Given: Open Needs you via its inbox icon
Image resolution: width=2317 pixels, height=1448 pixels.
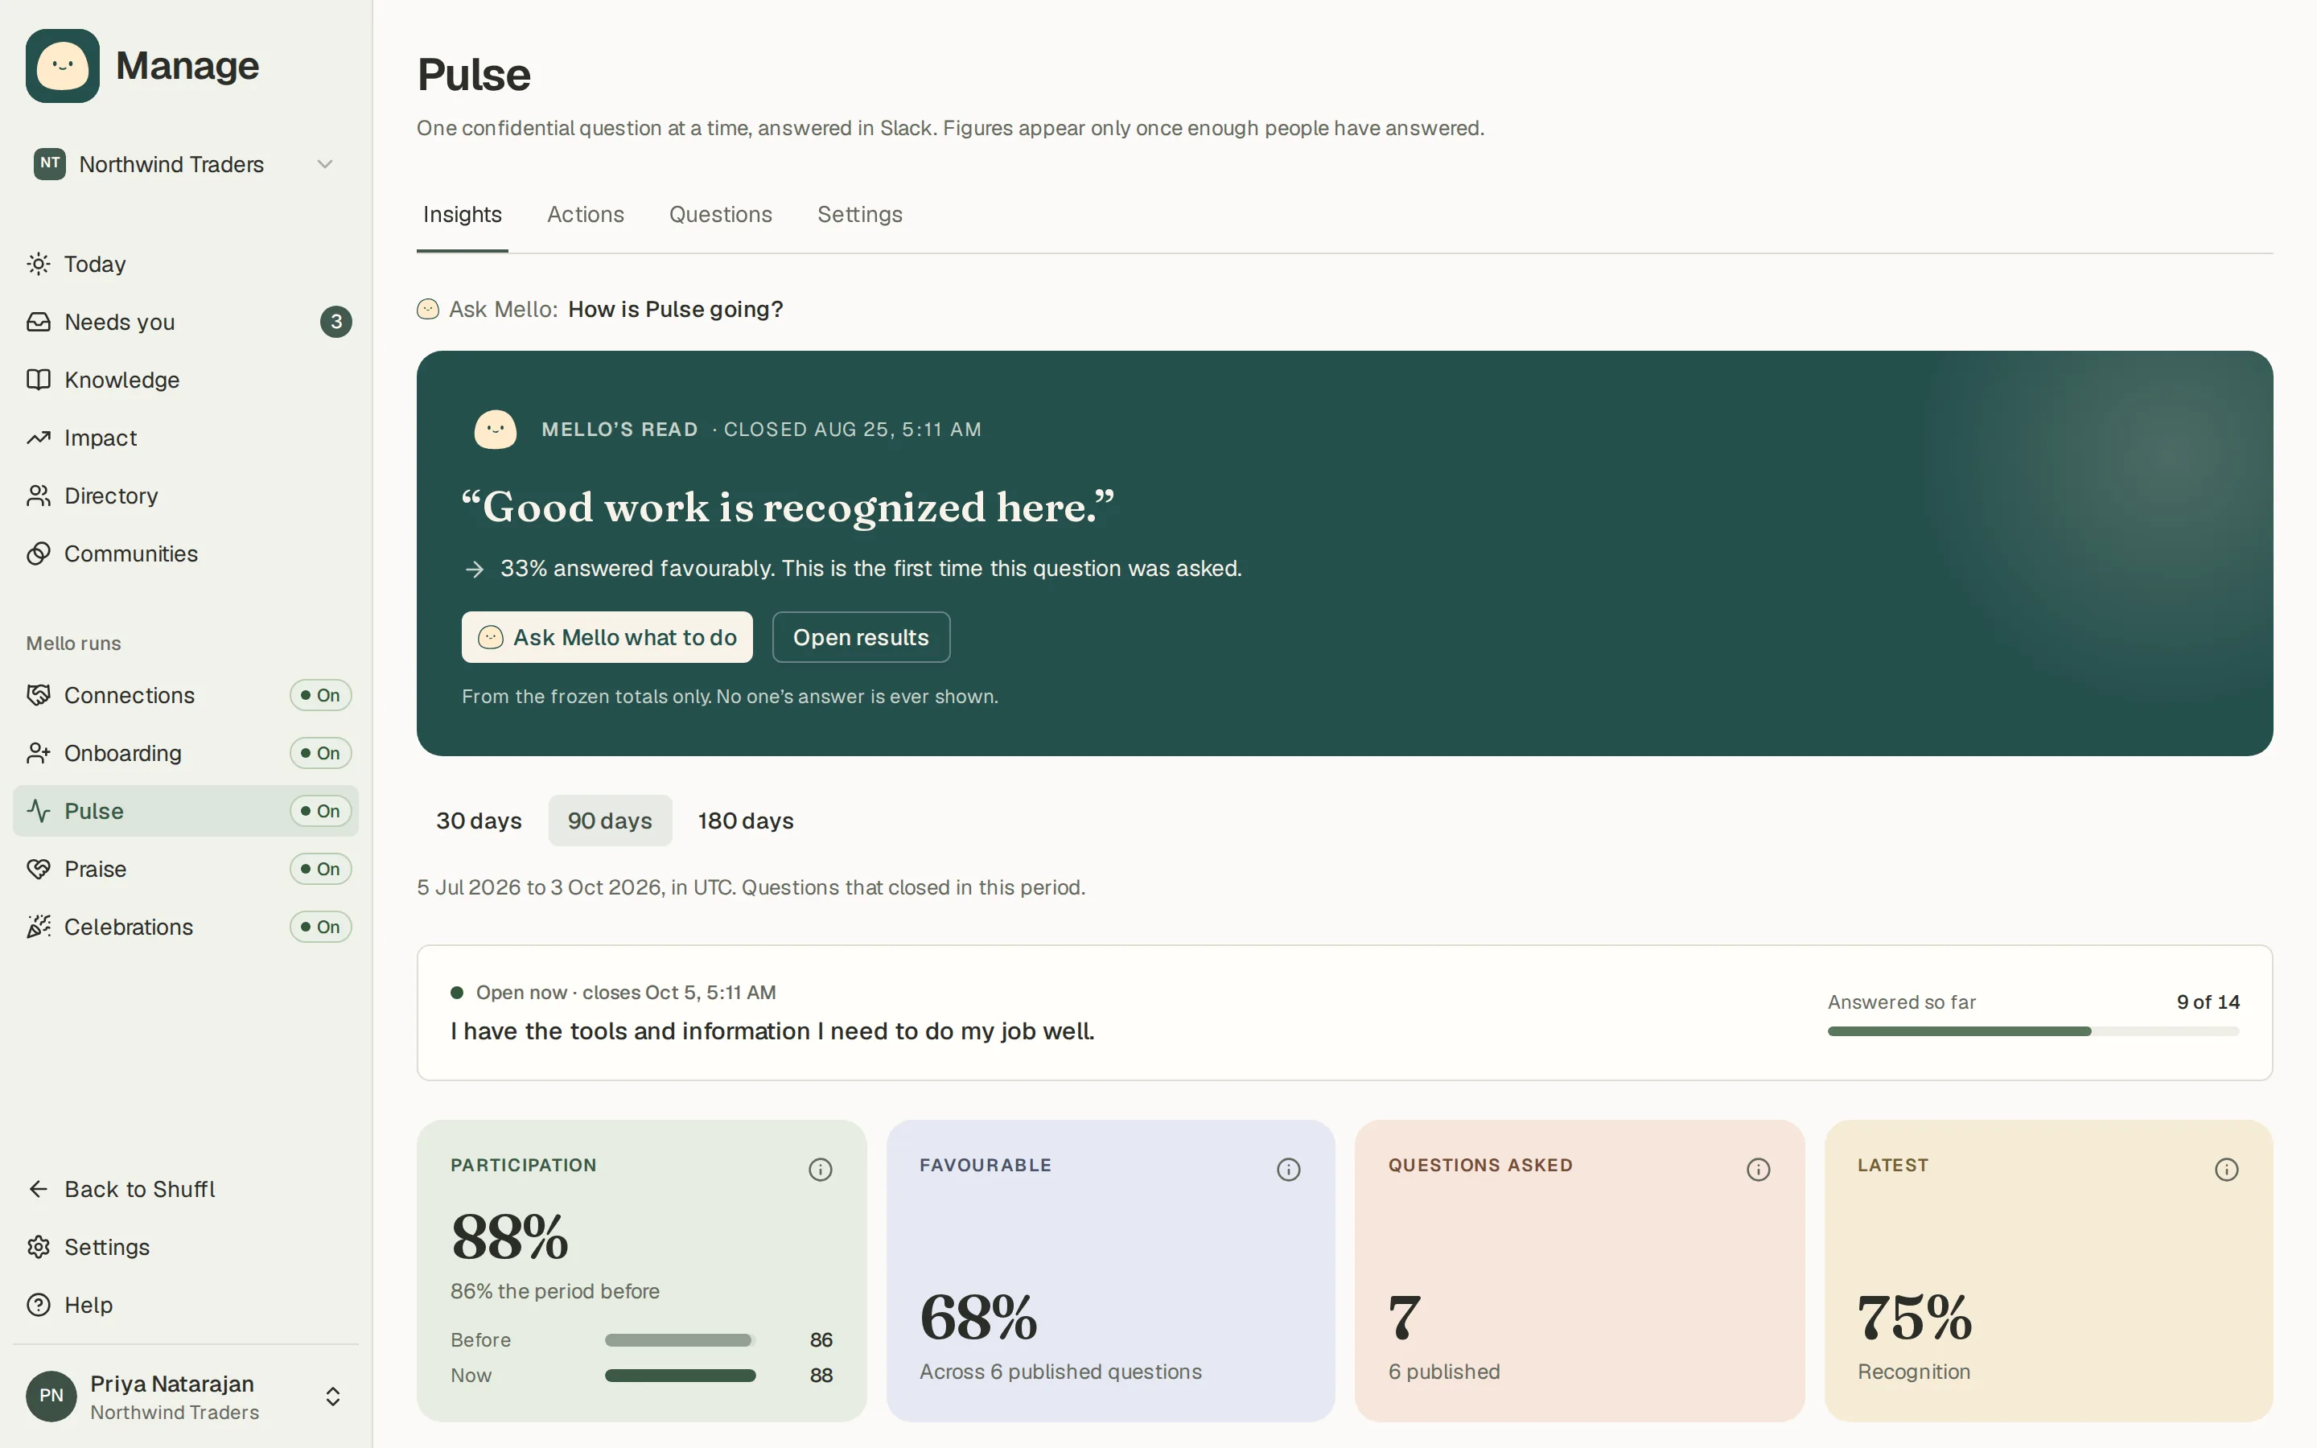Looking at the screenshot, I should click(39, 322).
